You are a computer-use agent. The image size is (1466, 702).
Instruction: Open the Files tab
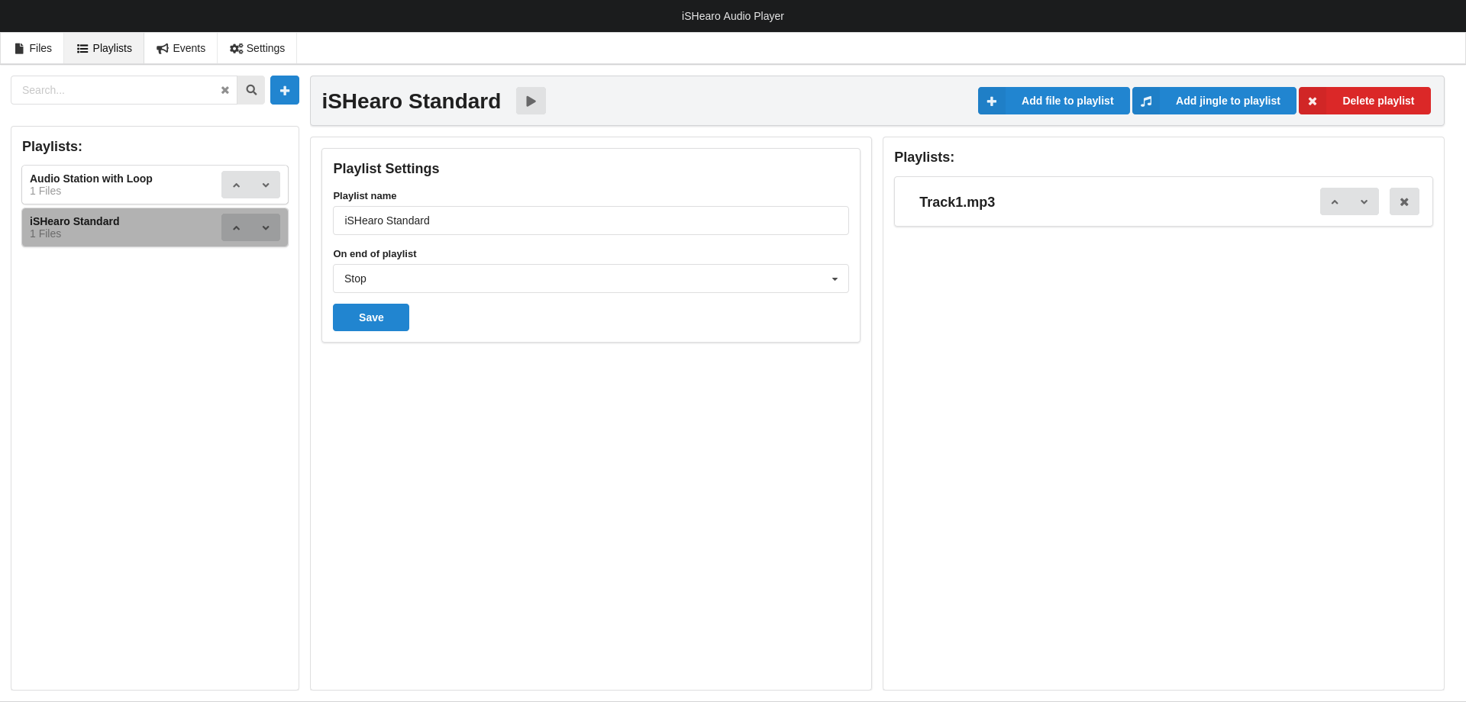[x=33, y=48]
